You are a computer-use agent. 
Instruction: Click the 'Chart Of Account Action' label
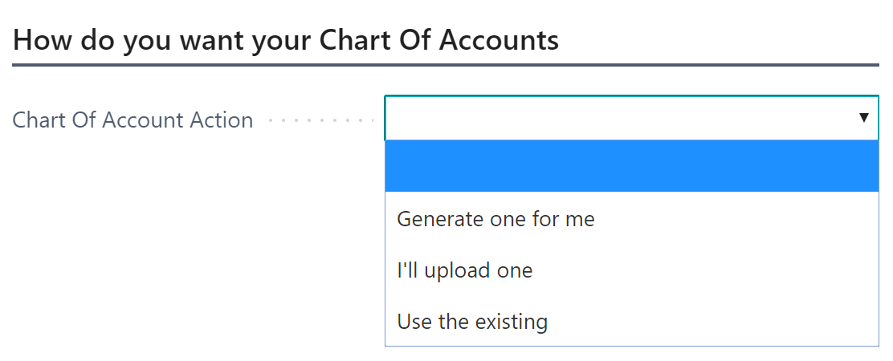point(133,120)
